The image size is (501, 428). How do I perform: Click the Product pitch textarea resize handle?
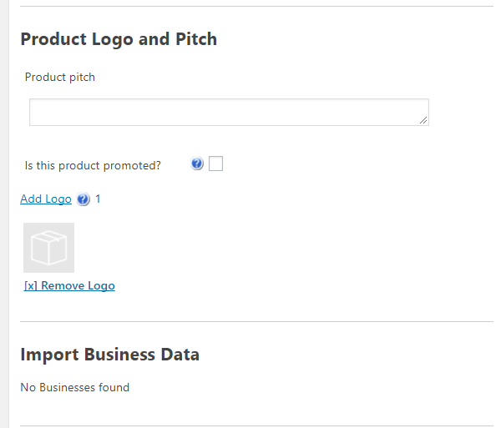point(423,120)
